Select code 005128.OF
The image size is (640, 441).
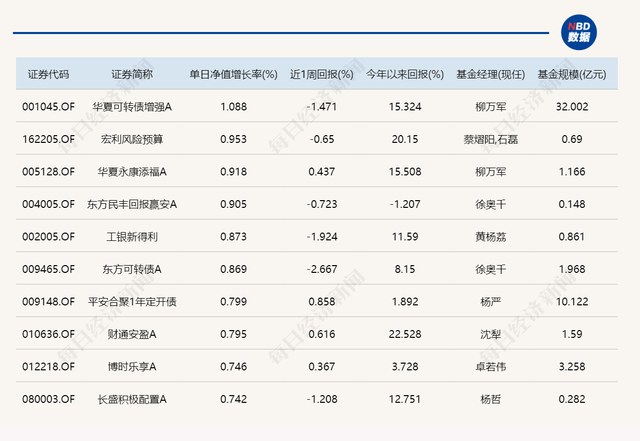[x=49, y=172]
